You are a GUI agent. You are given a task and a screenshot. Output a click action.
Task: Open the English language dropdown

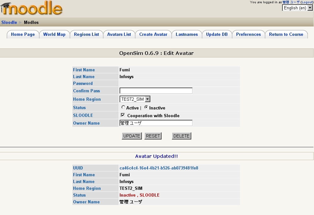click(298, 8)
